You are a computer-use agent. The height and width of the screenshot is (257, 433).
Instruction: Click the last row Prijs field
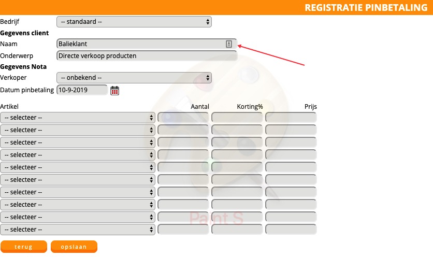291,230
